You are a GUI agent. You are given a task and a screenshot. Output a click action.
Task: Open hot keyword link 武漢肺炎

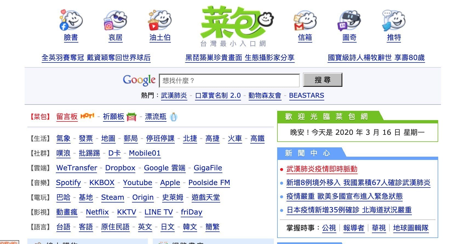click(174, 96)
